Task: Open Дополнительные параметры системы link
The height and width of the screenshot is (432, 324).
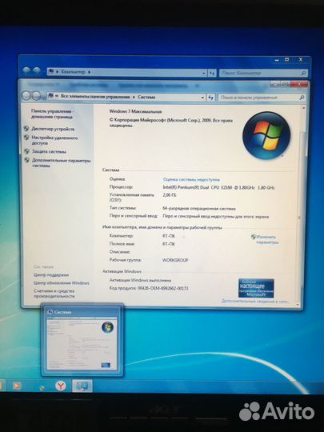Action: tap(61, 163)
